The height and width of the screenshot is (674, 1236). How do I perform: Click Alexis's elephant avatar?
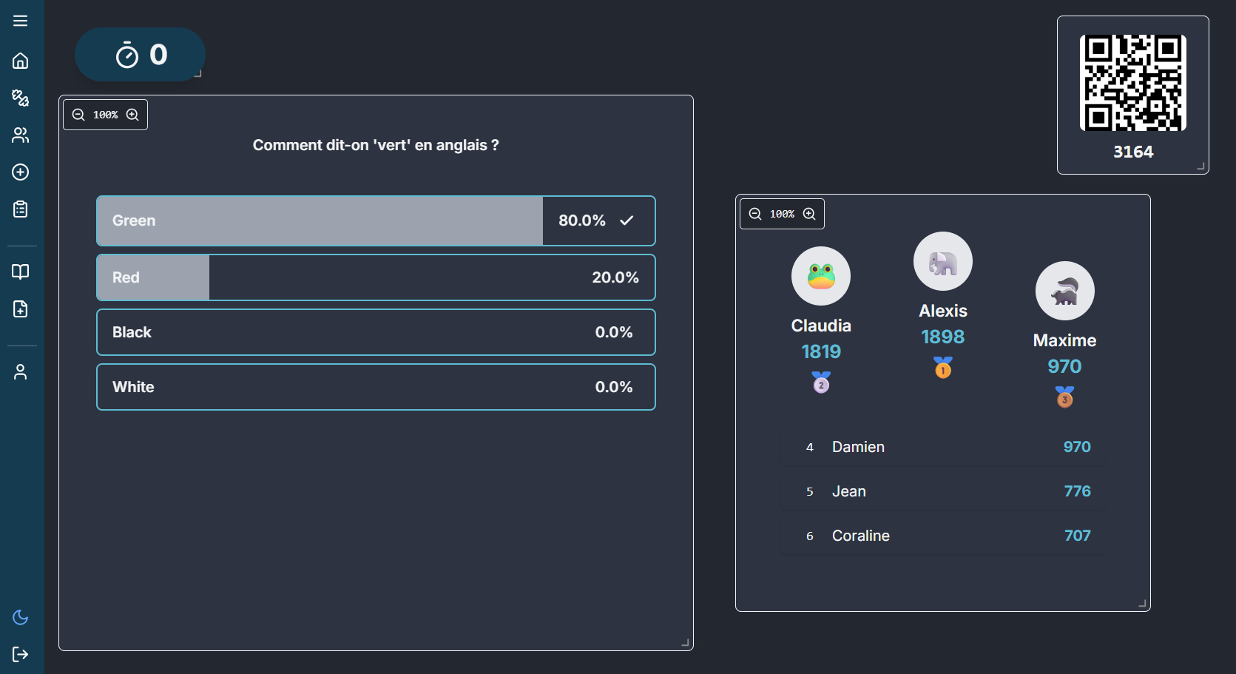pyautogui.click(x=942, y=262)
